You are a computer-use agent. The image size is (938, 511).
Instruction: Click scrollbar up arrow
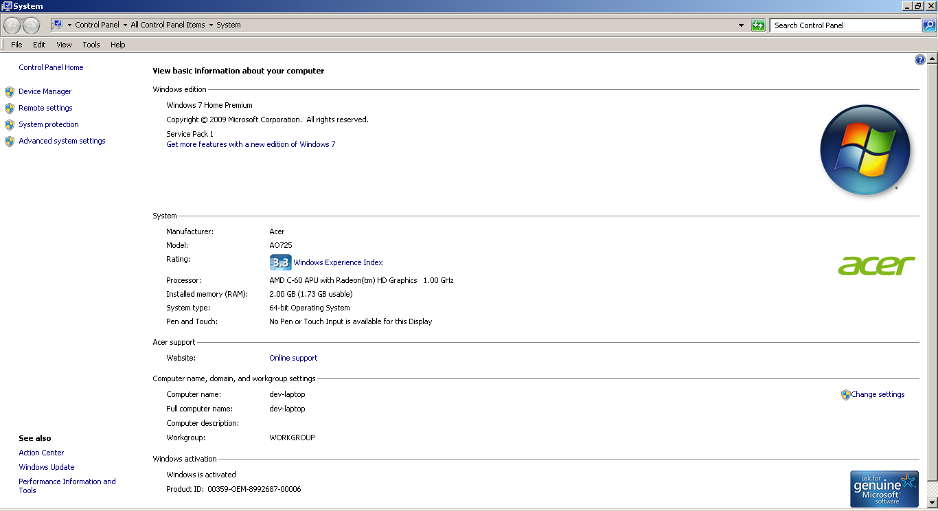pyautogui.click(x=932, y=60)
